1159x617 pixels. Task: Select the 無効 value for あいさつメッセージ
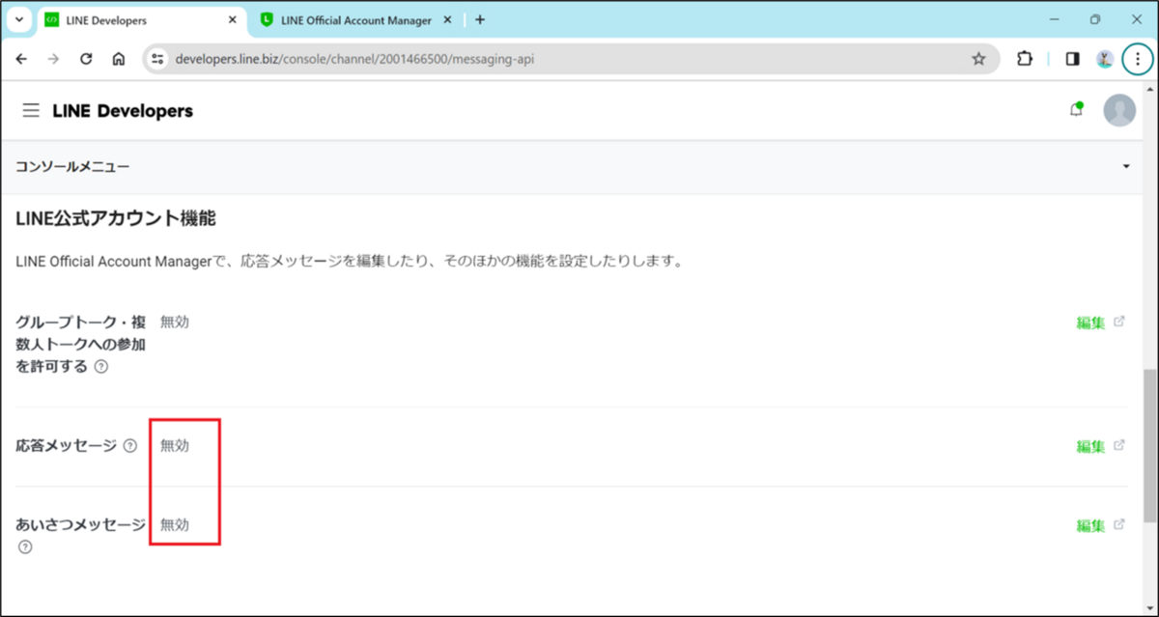coord(175,524)
